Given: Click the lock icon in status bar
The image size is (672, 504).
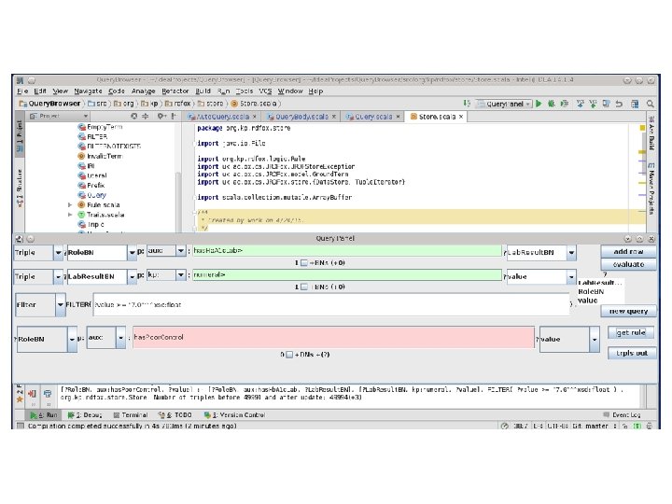Looking at the screenshot, I should pos(624,426).
